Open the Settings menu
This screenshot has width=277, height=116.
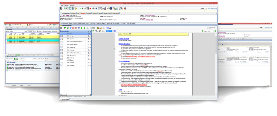pyautogui.click(x=66, y=5)
